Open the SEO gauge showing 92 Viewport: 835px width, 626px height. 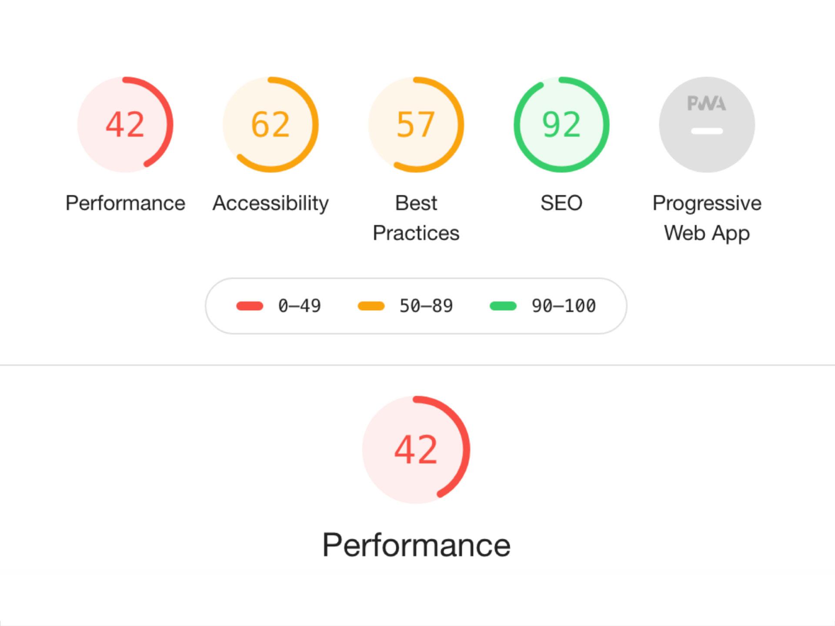(x=561, y=125)
